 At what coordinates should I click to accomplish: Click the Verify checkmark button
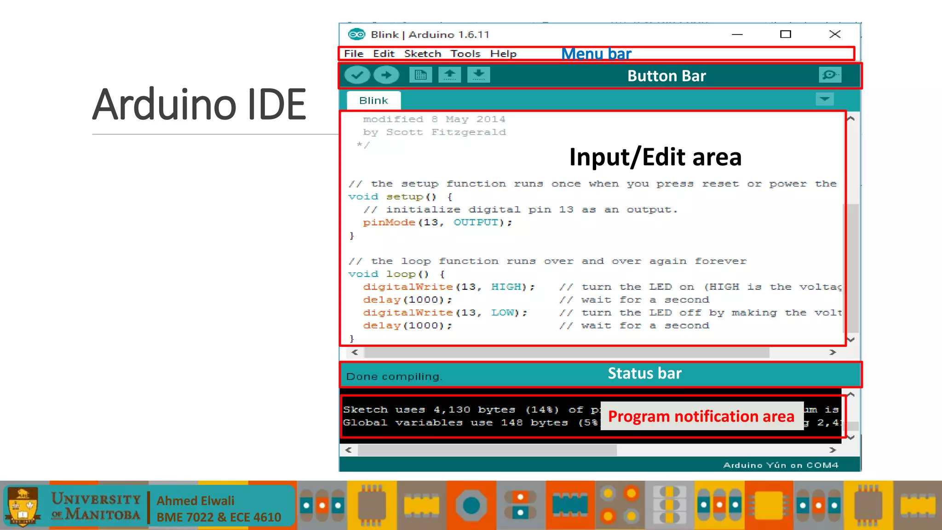pyautogui.click(x=357, y=75)
